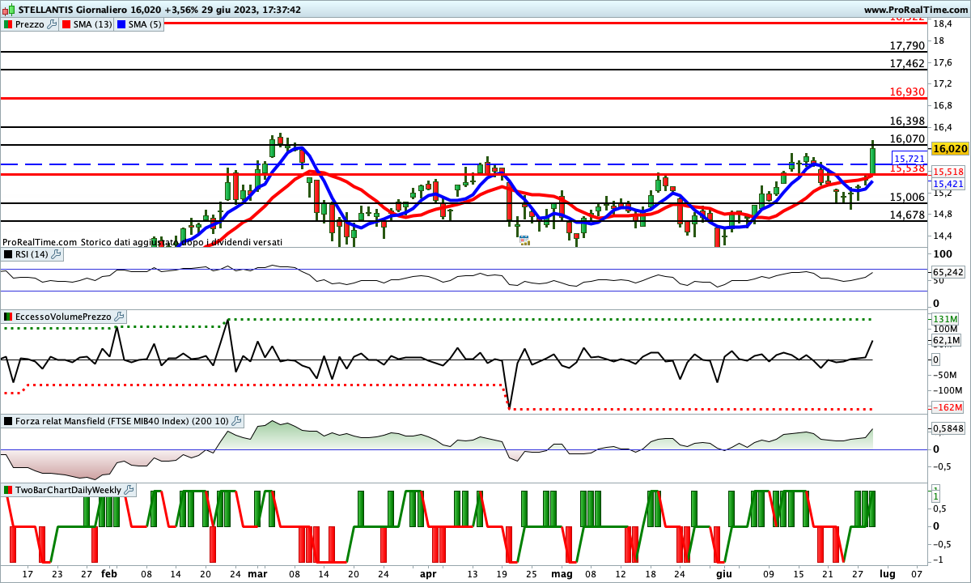Select the Forza relat Mansfield panel label
The width and height of the screenshot is (971, 583).
click(x=122, y=421)
